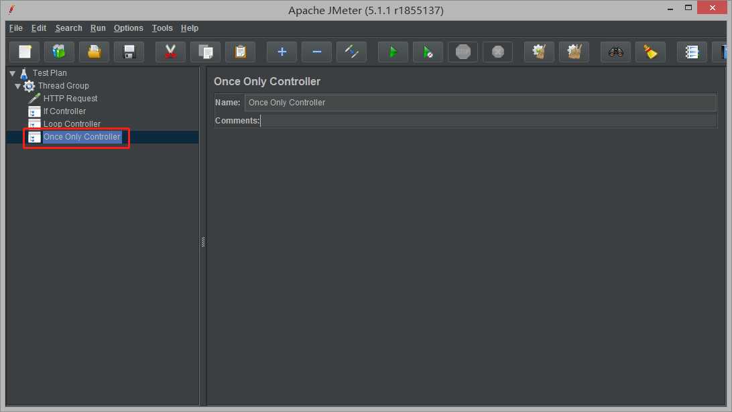Maximize the JMeter window
The width and height of the screenshot is (732, 412).
pos(688,8)
